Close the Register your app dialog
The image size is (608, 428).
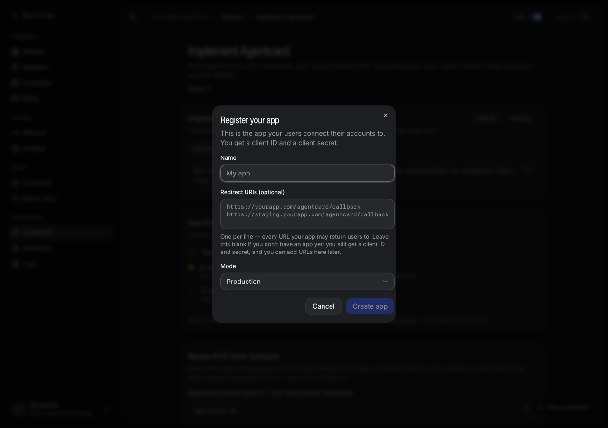(386, 115)
